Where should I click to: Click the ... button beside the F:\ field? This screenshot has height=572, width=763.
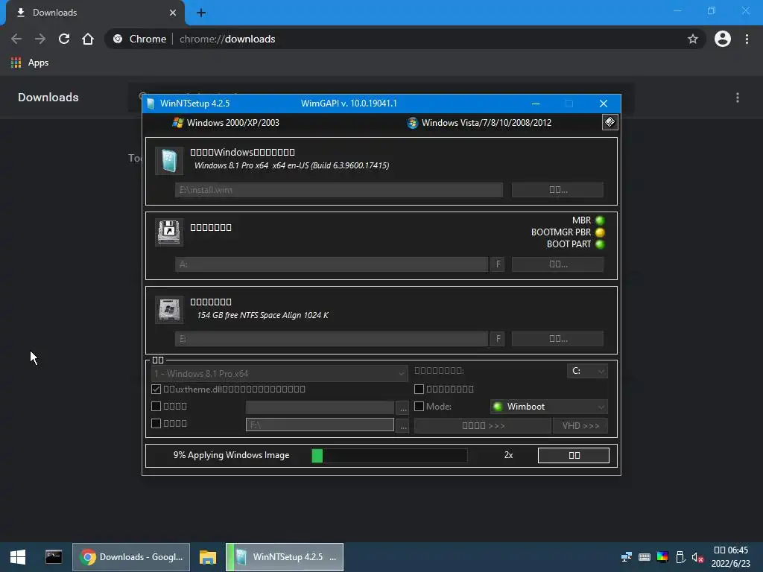click(x=402, y=425)
